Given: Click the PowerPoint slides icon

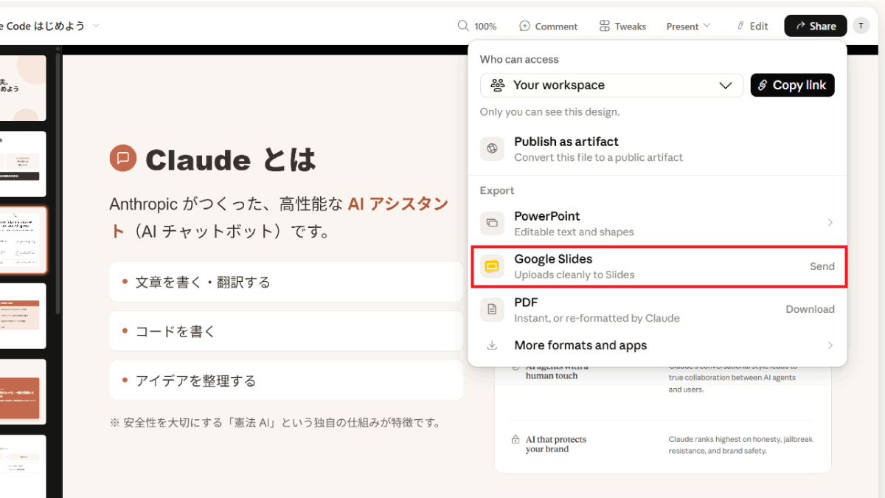Looking at the screenshot, I should tap(492, 223).
